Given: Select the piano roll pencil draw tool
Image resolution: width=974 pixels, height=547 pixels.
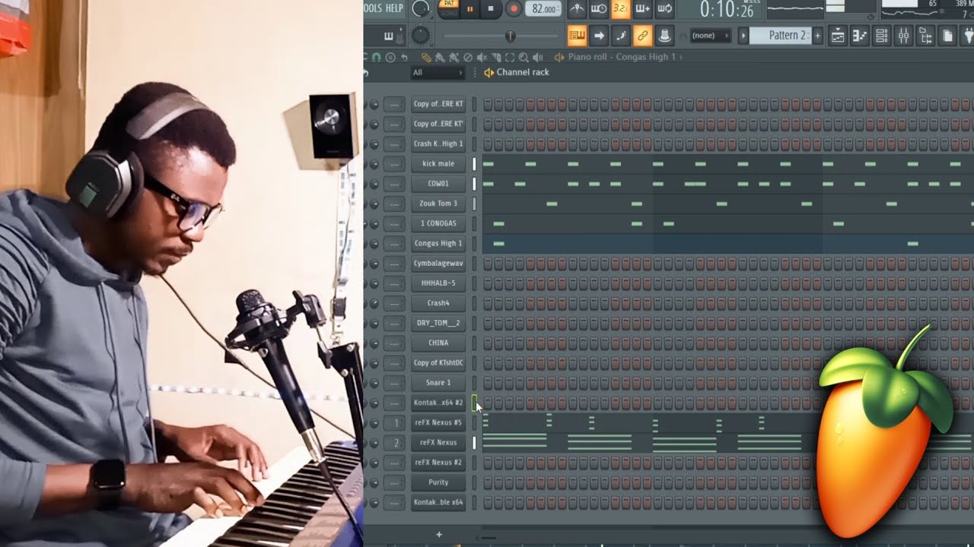Looking at the screenshot, I should (x=426, y=57).
